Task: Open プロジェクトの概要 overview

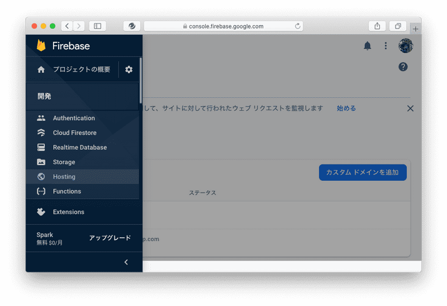Action: point(82,69)
